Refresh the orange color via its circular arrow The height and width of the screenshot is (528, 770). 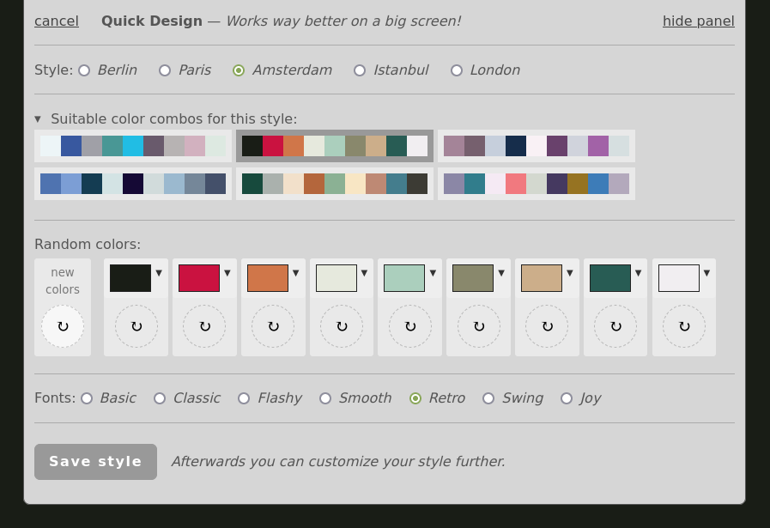point(273,326)
